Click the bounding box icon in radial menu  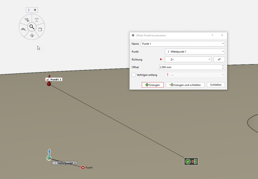[x=40, y=29]
